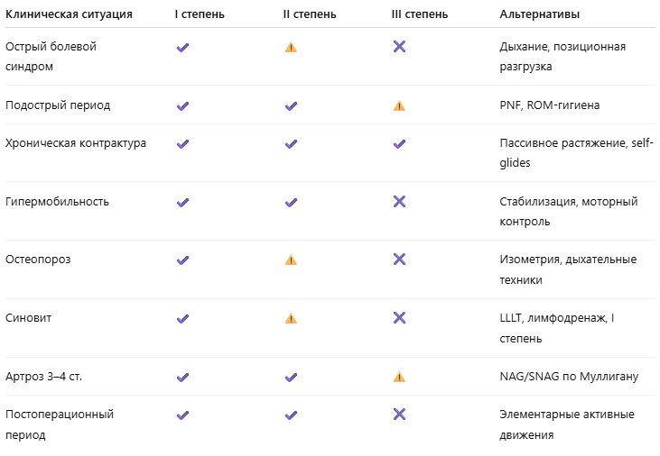Click the PNF, ROM-гигиена cell text

click(x=549, y=105)
